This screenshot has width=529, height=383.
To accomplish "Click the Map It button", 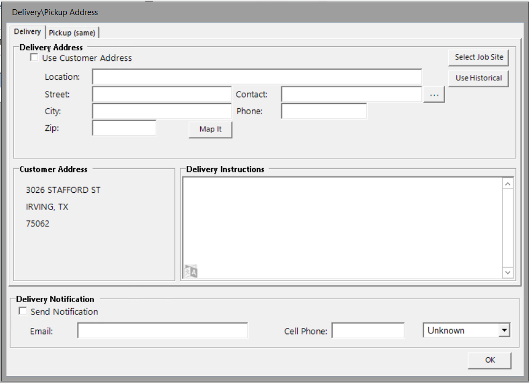I will pyautogui.click(x=210, y=129).
